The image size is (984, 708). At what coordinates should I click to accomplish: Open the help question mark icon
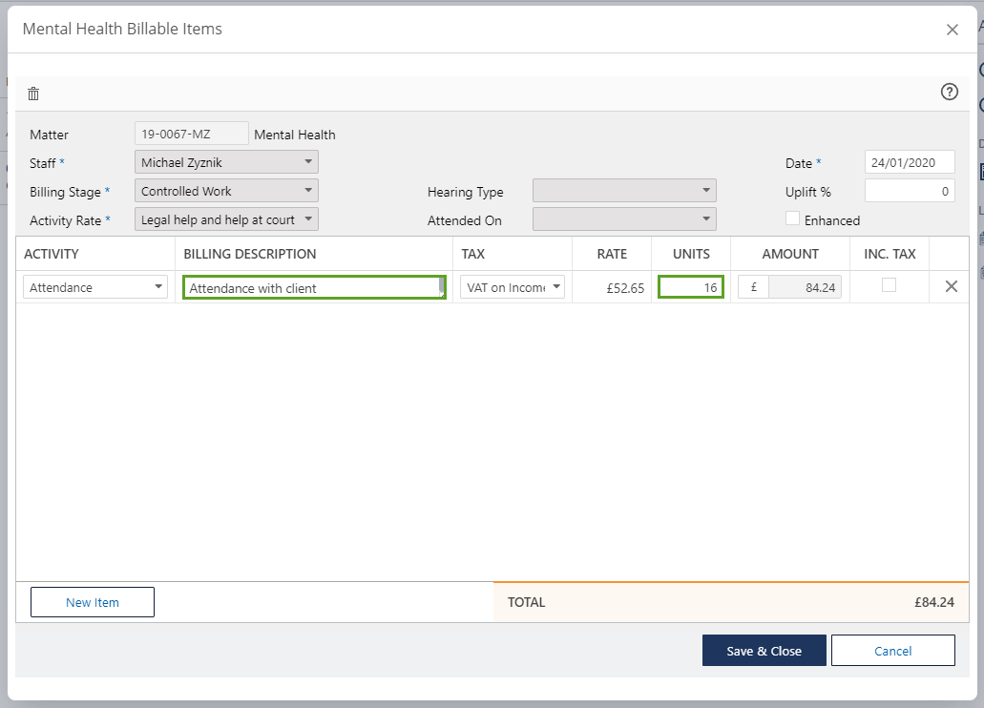[x=949, y=93]
